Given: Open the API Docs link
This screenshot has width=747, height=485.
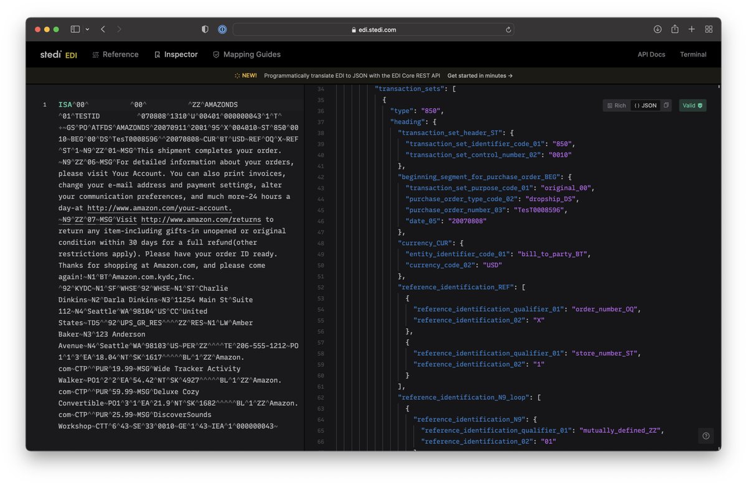Looking at the screenshot, I should (651, 55).
